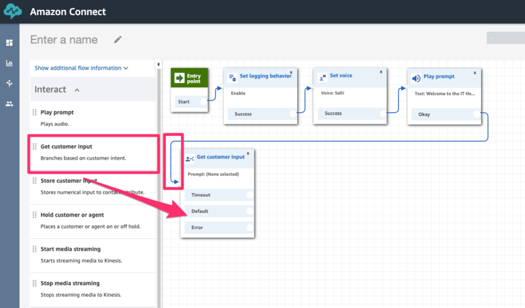
Task: Grab the Play prompt drag handle
Action: coord(35,112)
